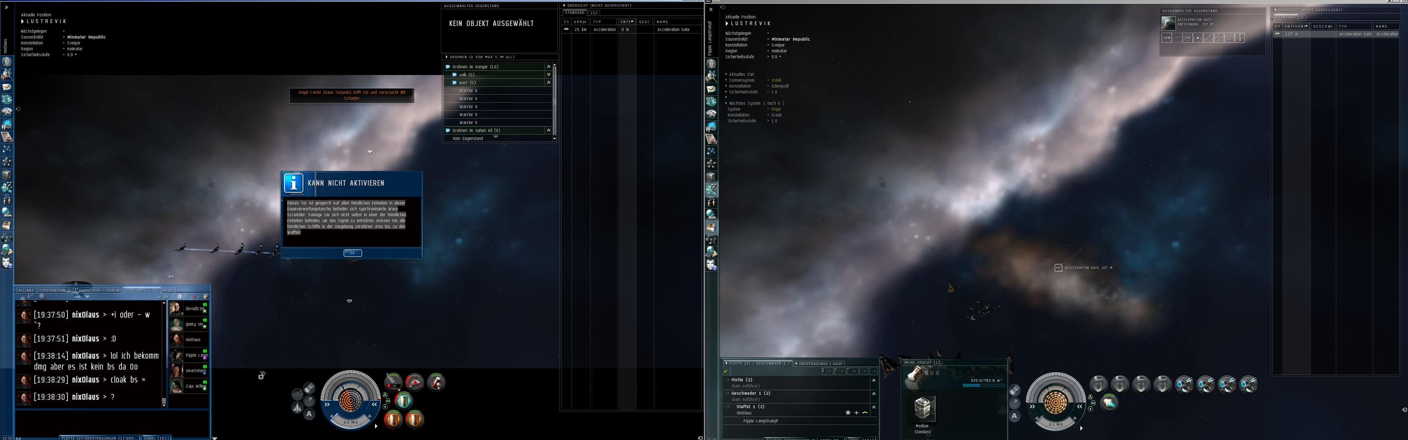Viewport: 1408px width, 440px height.
Task: Open the scanner button on right client HUD
Action: [x=1015, y=403]
